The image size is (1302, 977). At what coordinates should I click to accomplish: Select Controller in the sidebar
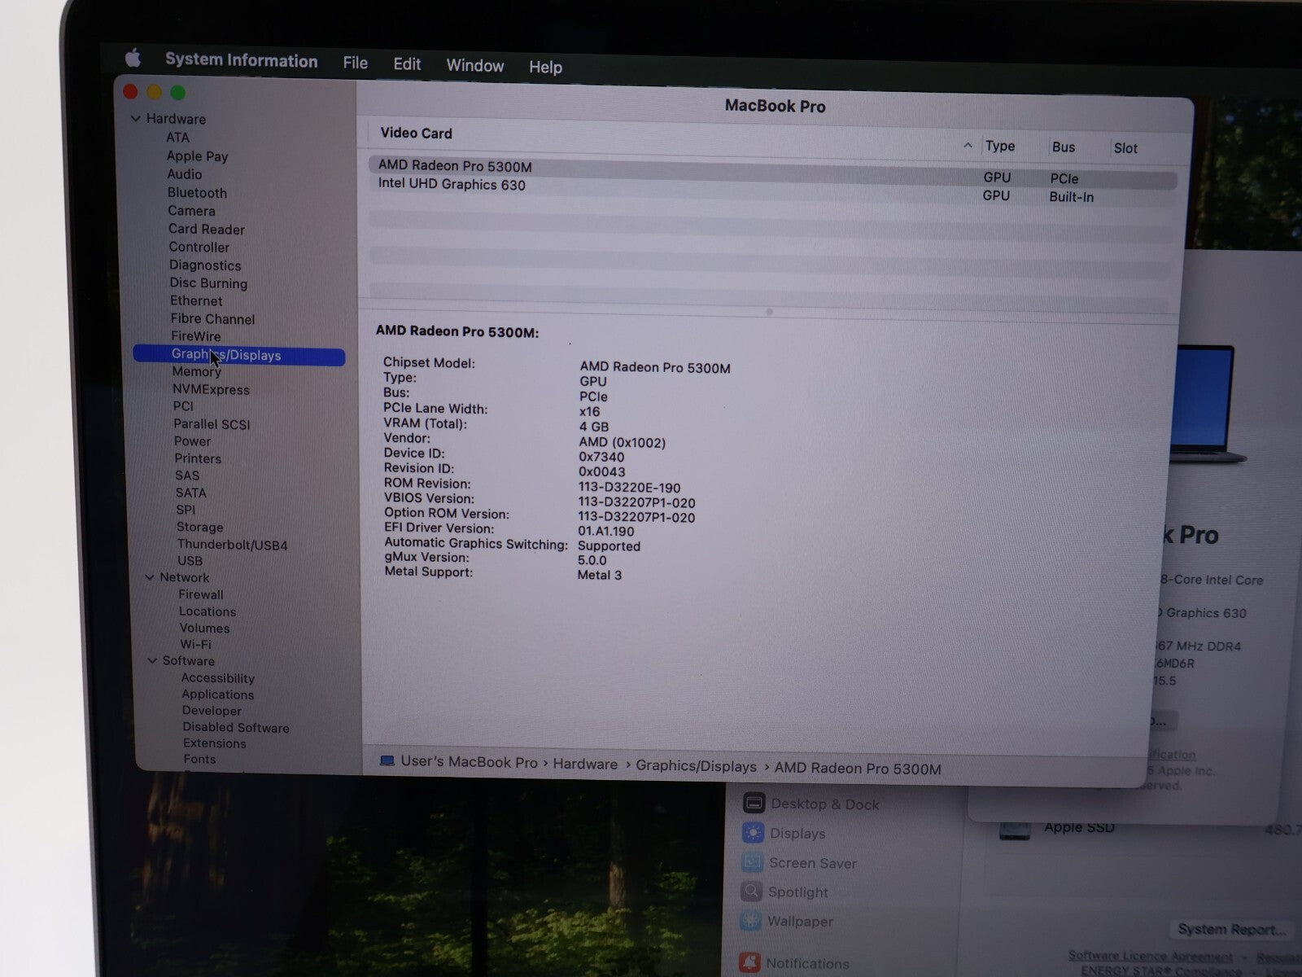[x=199, y=248]
